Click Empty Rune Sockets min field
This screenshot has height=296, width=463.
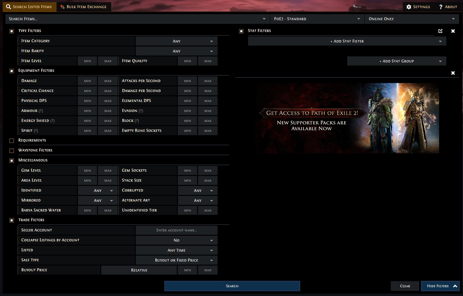click(x=187, y=131)
